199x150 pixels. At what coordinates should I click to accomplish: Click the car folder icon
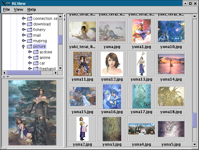coord(36,63)
